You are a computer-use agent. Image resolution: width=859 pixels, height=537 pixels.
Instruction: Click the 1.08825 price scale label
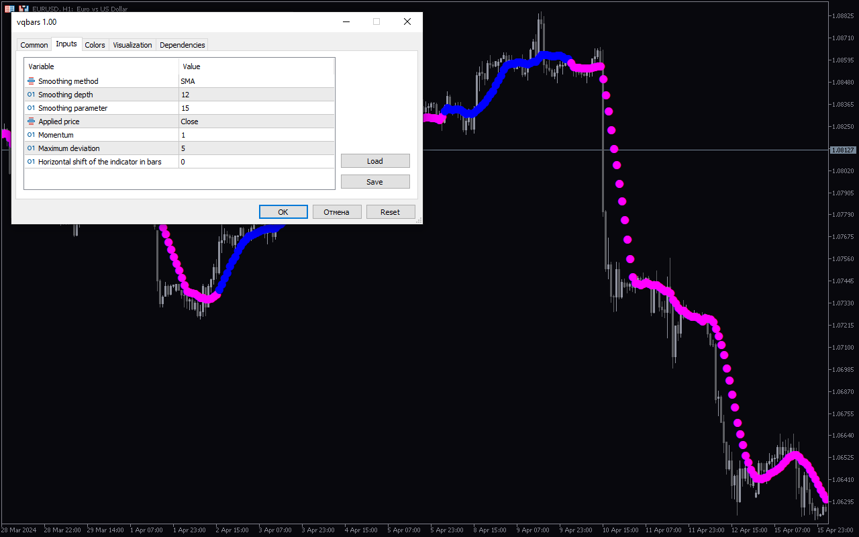(x=843, y=15)
